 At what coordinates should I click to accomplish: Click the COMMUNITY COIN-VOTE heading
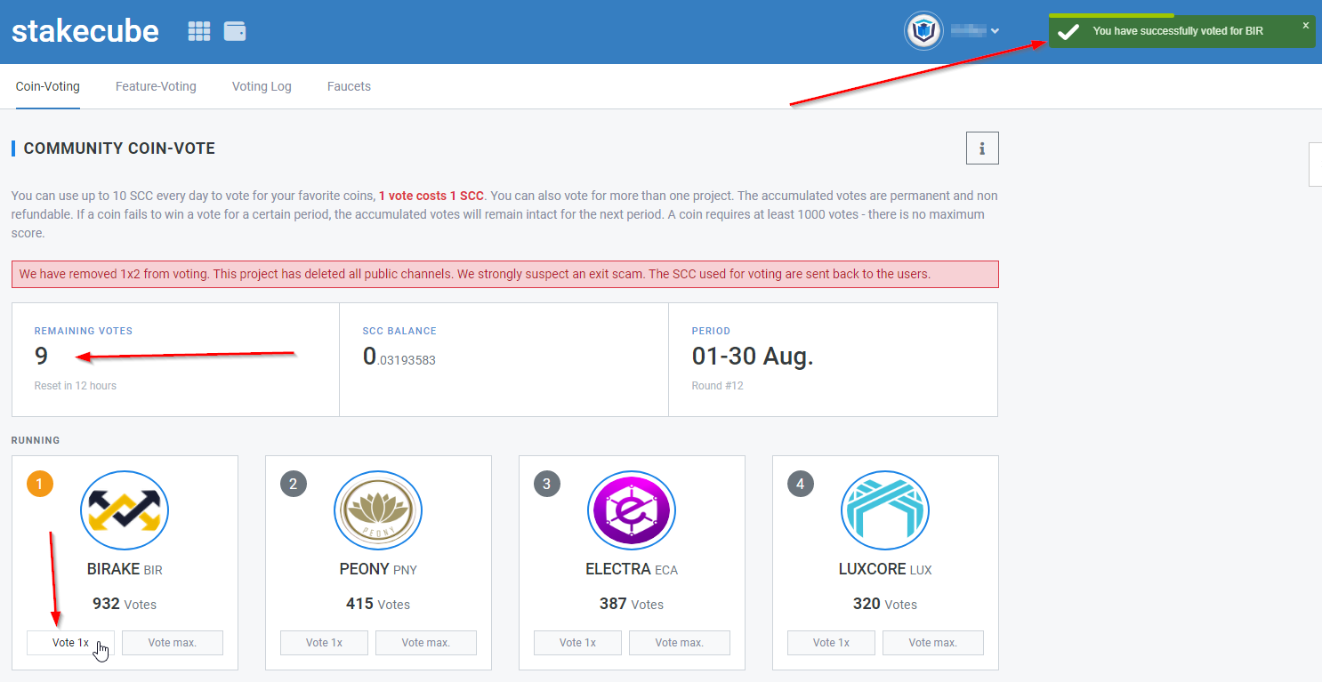point(119,148)
